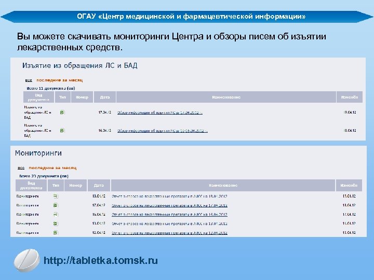Show all documents via 'все' in Изъятие section
The width and height of the screenshot is (374, 280).
[29, 80]
